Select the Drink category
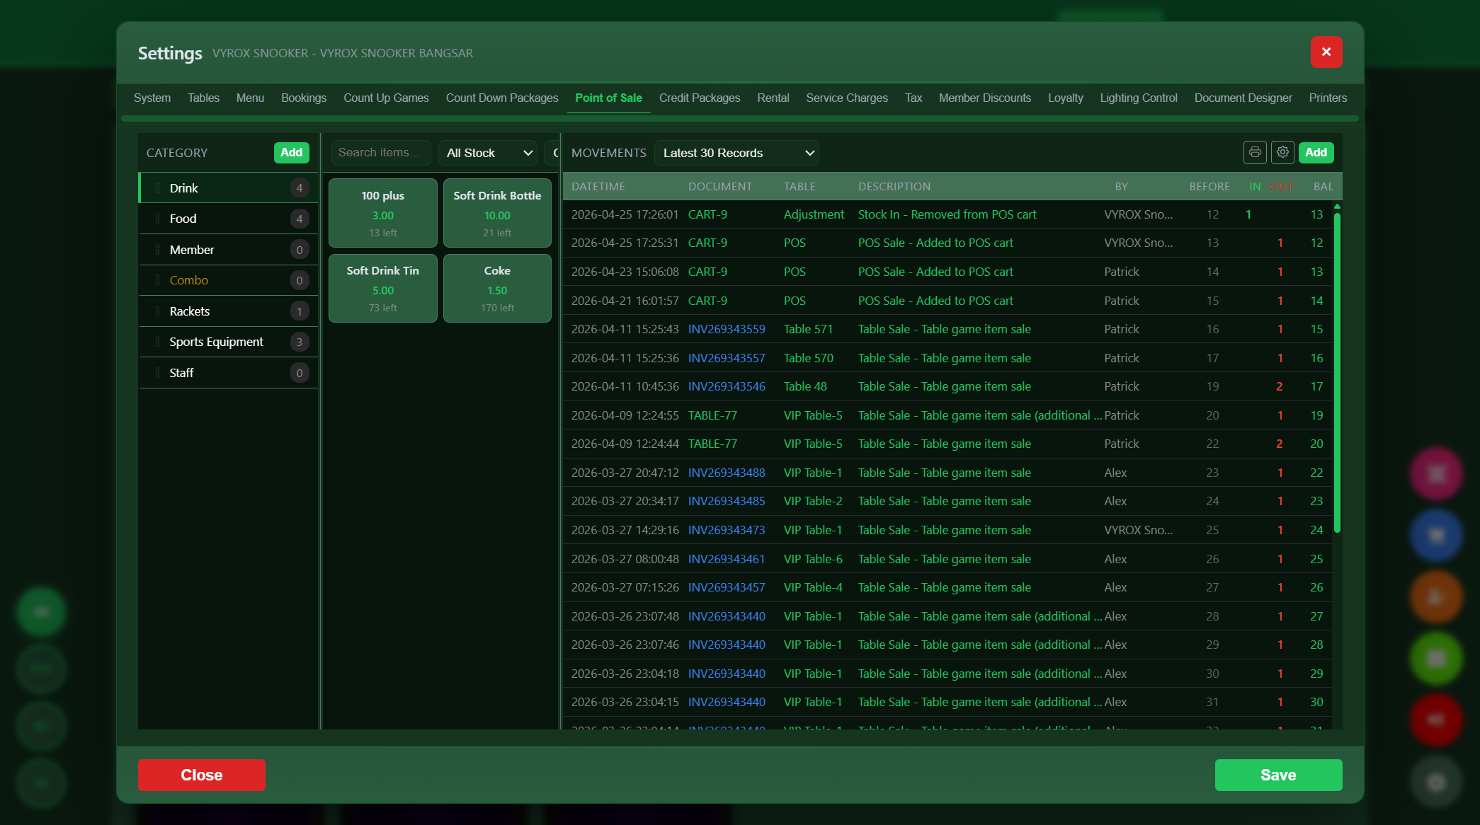 (228, 188)
